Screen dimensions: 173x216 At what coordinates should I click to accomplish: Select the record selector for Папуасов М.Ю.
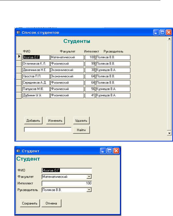[x=19, y=89]
